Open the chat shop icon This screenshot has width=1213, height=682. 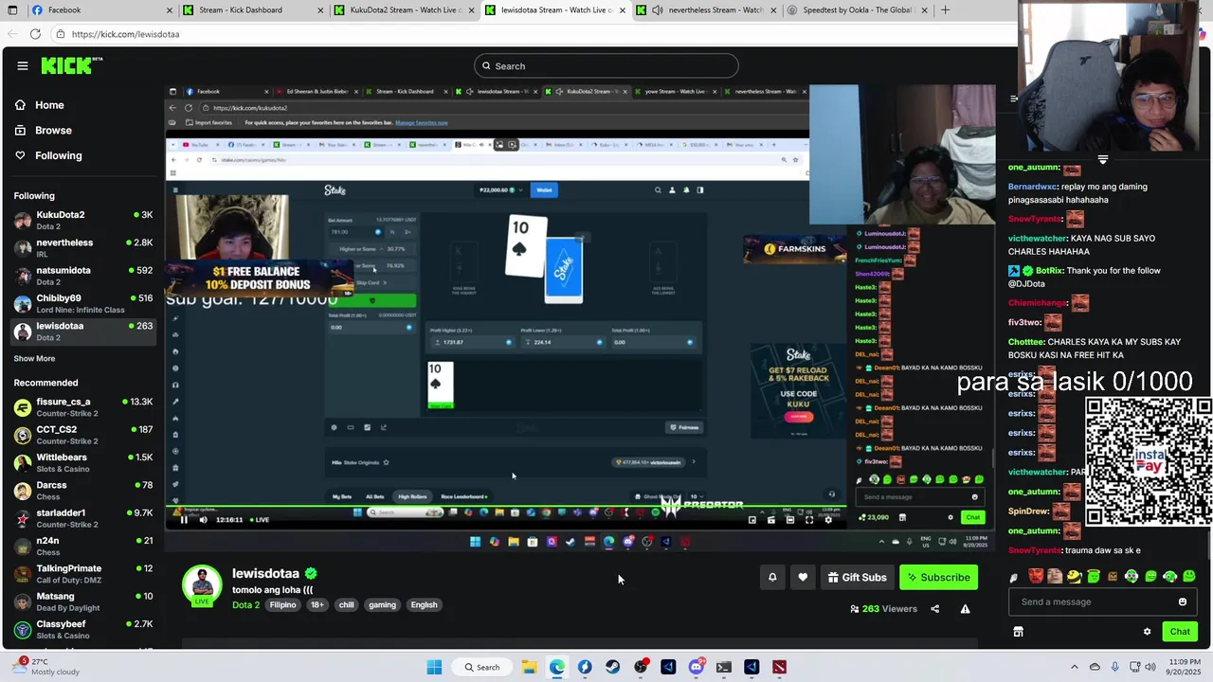[1018, 632]
